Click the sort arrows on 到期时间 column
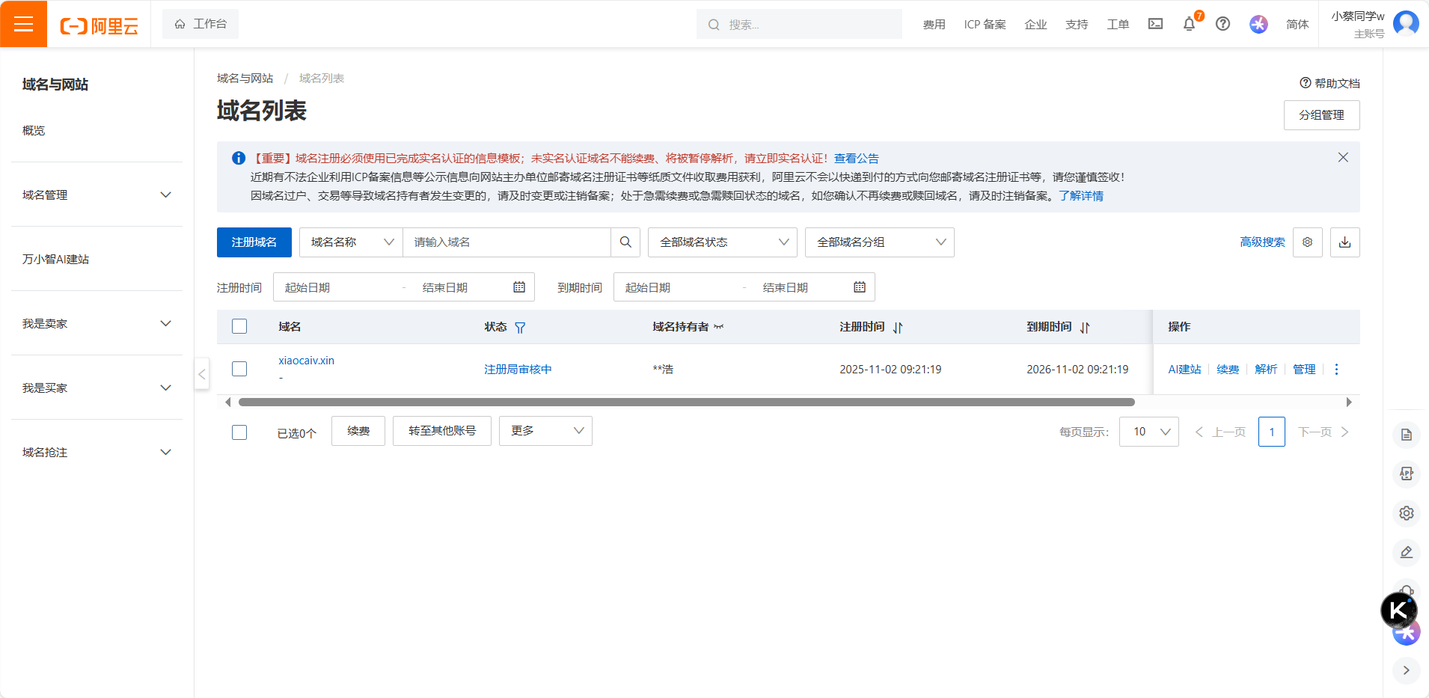This screenshot has height=698, width=1429. (x=1086, y=327)
